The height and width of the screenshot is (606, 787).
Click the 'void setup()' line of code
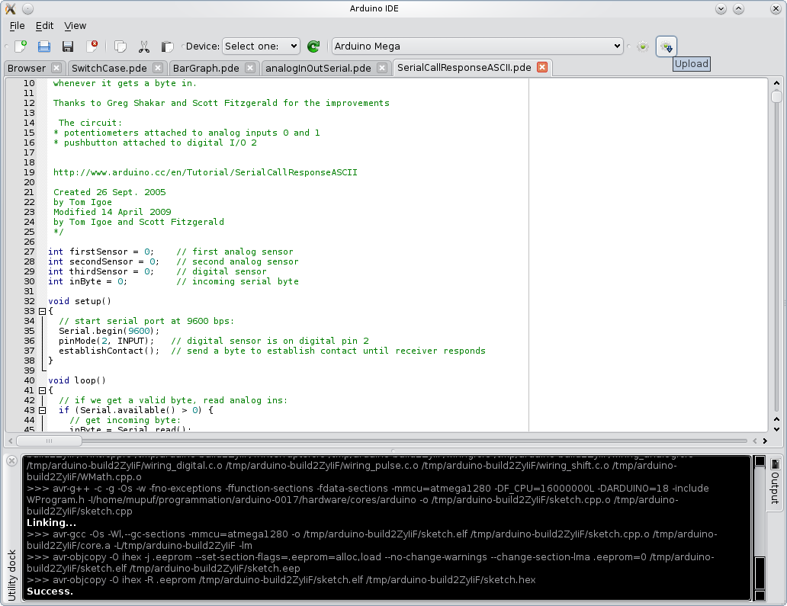(x=80, y=302)
